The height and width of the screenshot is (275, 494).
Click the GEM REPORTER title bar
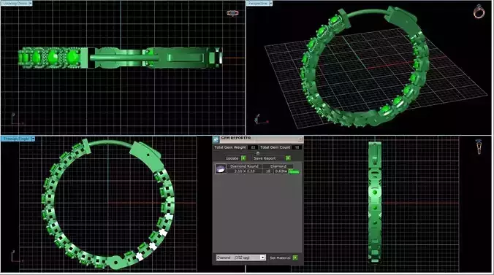click(259, 139)
